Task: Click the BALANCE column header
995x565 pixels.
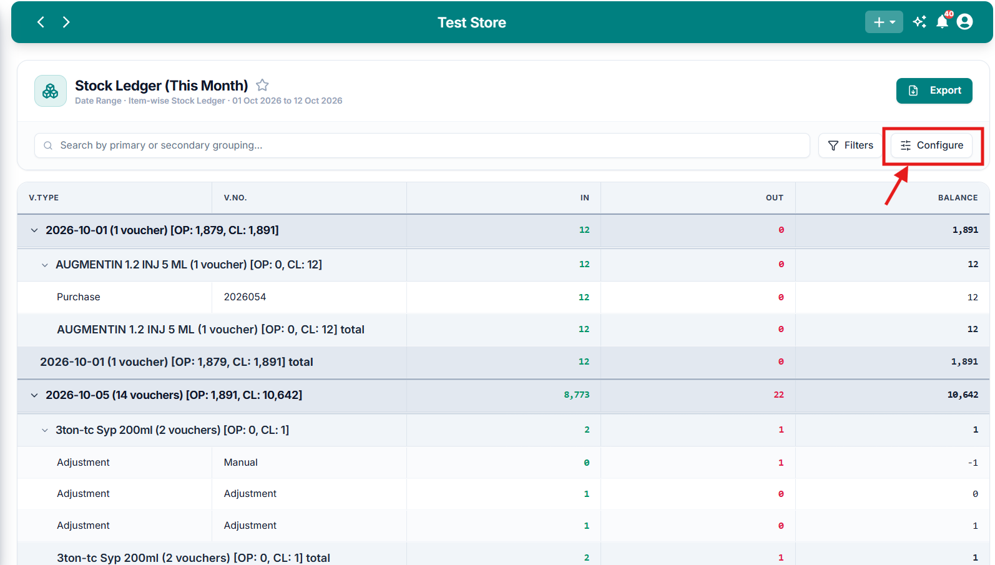Action: (x=958, y=198)
